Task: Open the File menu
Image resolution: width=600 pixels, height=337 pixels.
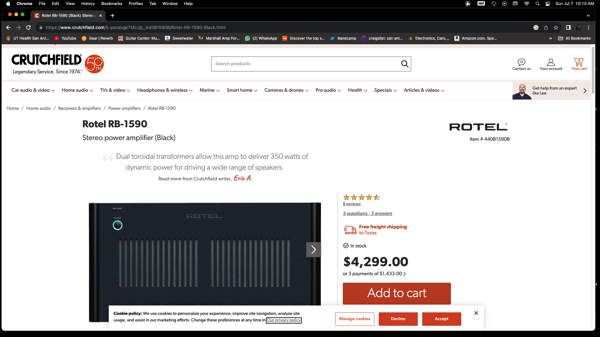Action: 42,4
